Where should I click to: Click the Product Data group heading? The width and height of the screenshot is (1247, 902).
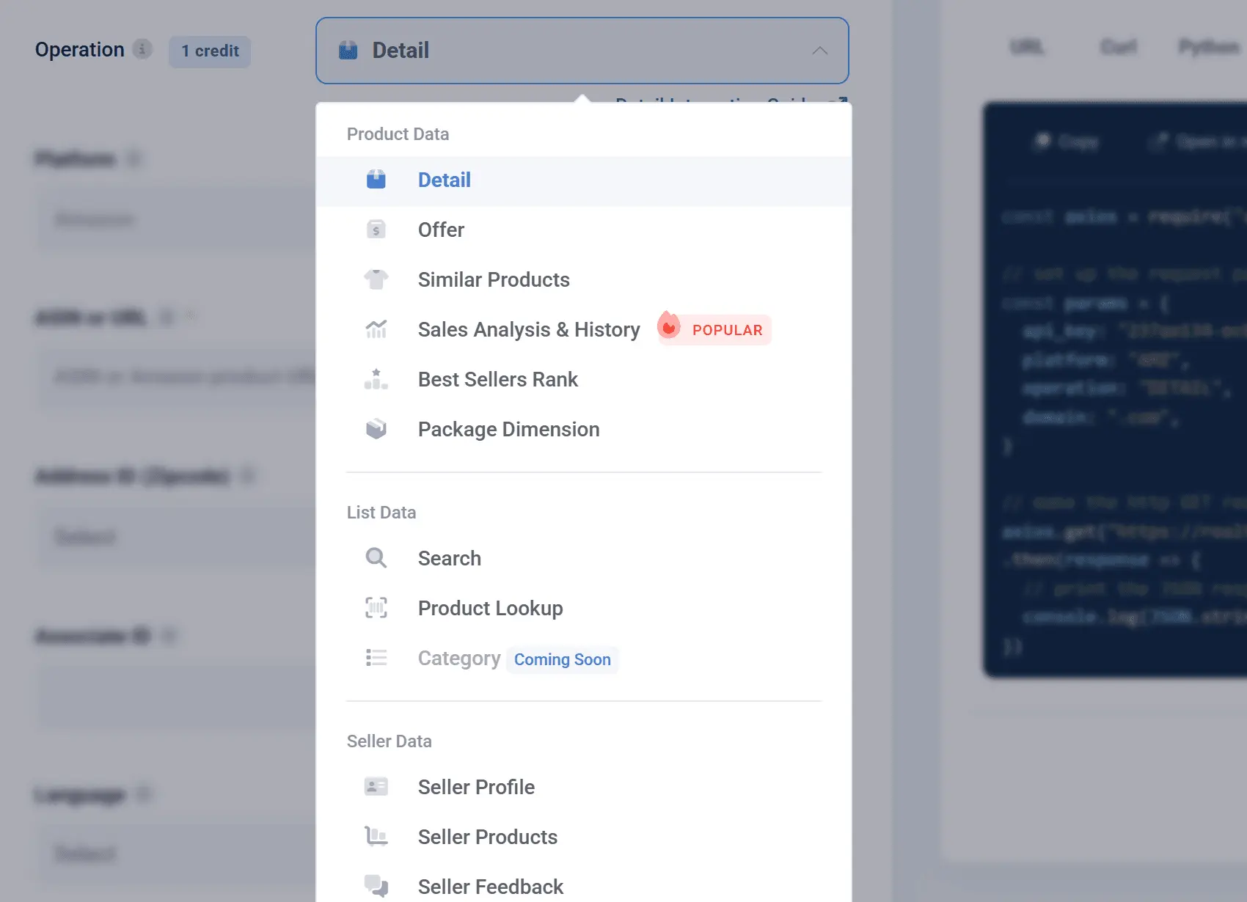pyautogui.click(x=398, y=134)
